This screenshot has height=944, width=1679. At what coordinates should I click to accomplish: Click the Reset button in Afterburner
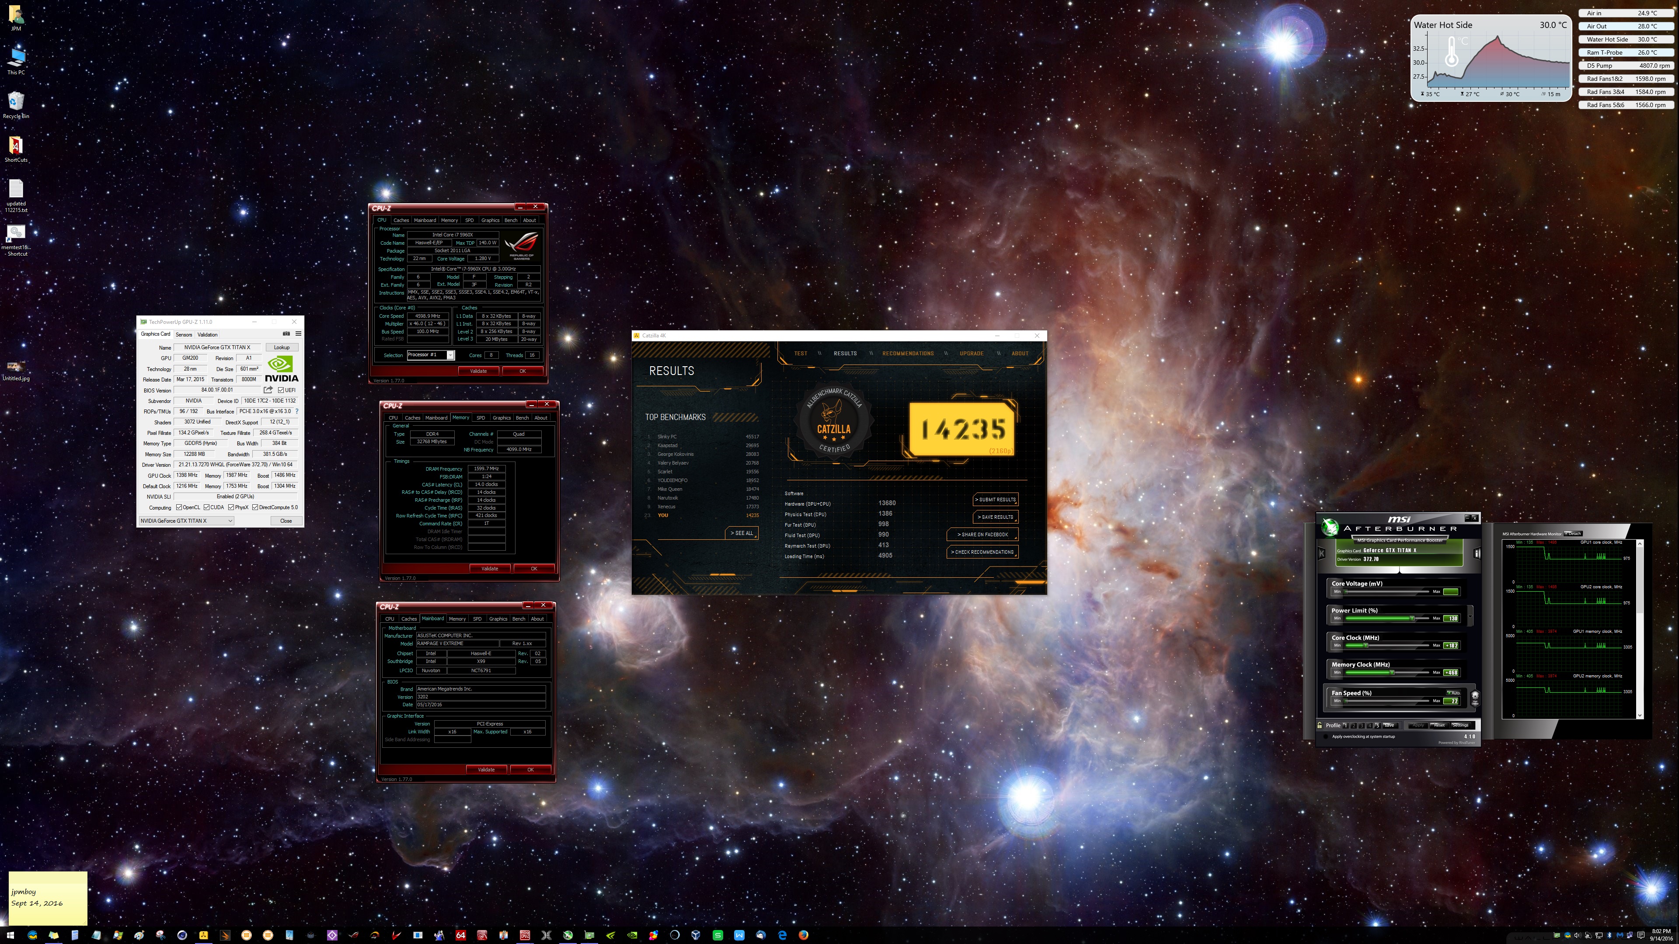pyautogui.click(x=1440, y=725)
